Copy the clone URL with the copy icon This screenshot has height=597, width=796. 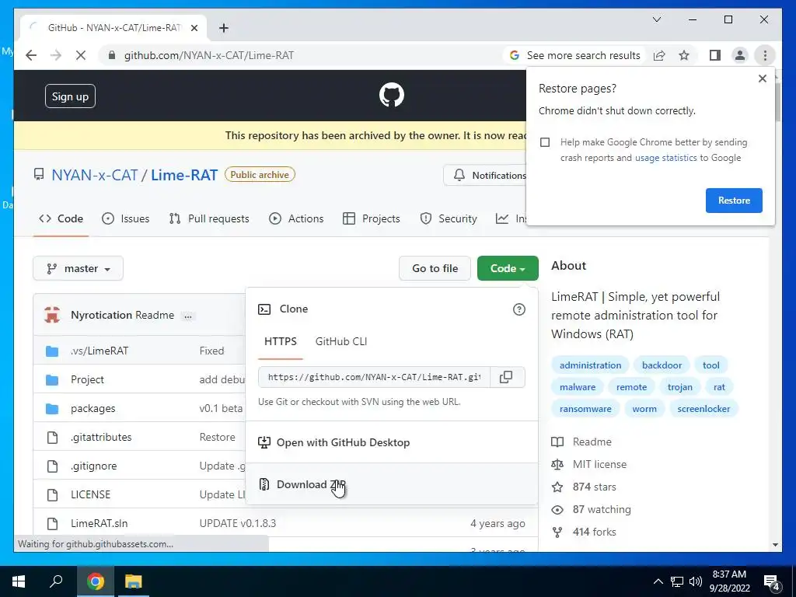click(x=506, y=377)
